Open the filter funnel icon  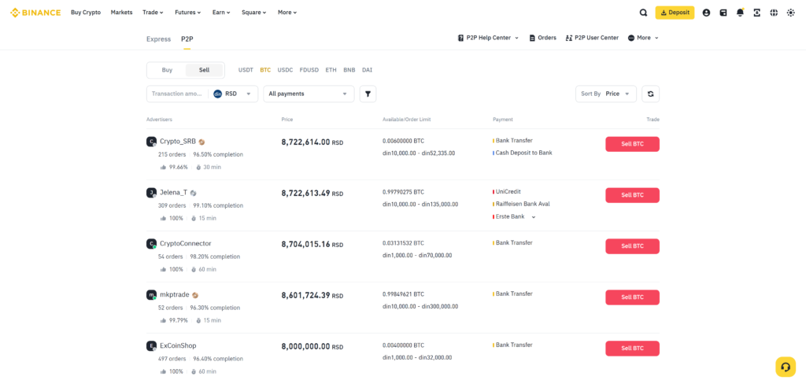click(x=368, y=94)
